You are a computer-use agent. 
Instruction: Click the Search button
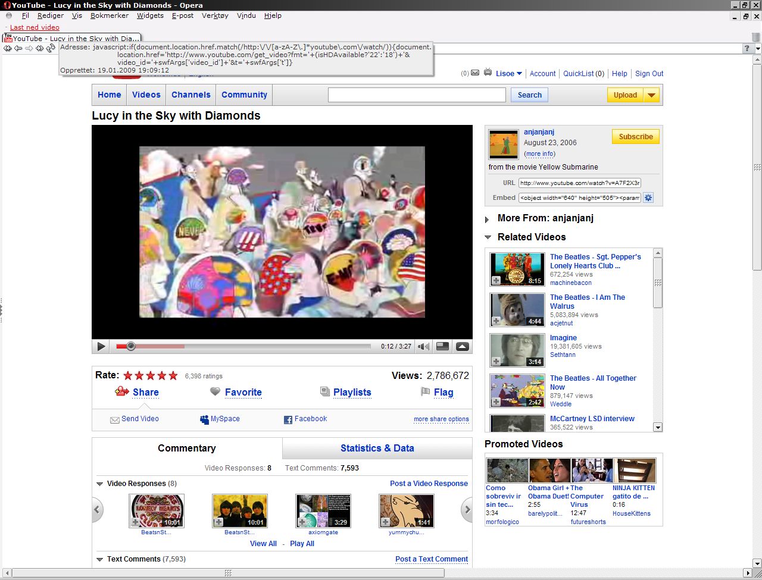pyautogui.click(x=530, y=95)
